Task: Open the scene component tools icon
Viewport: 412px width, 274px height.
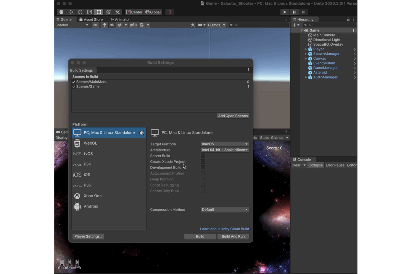Action: 193,25
